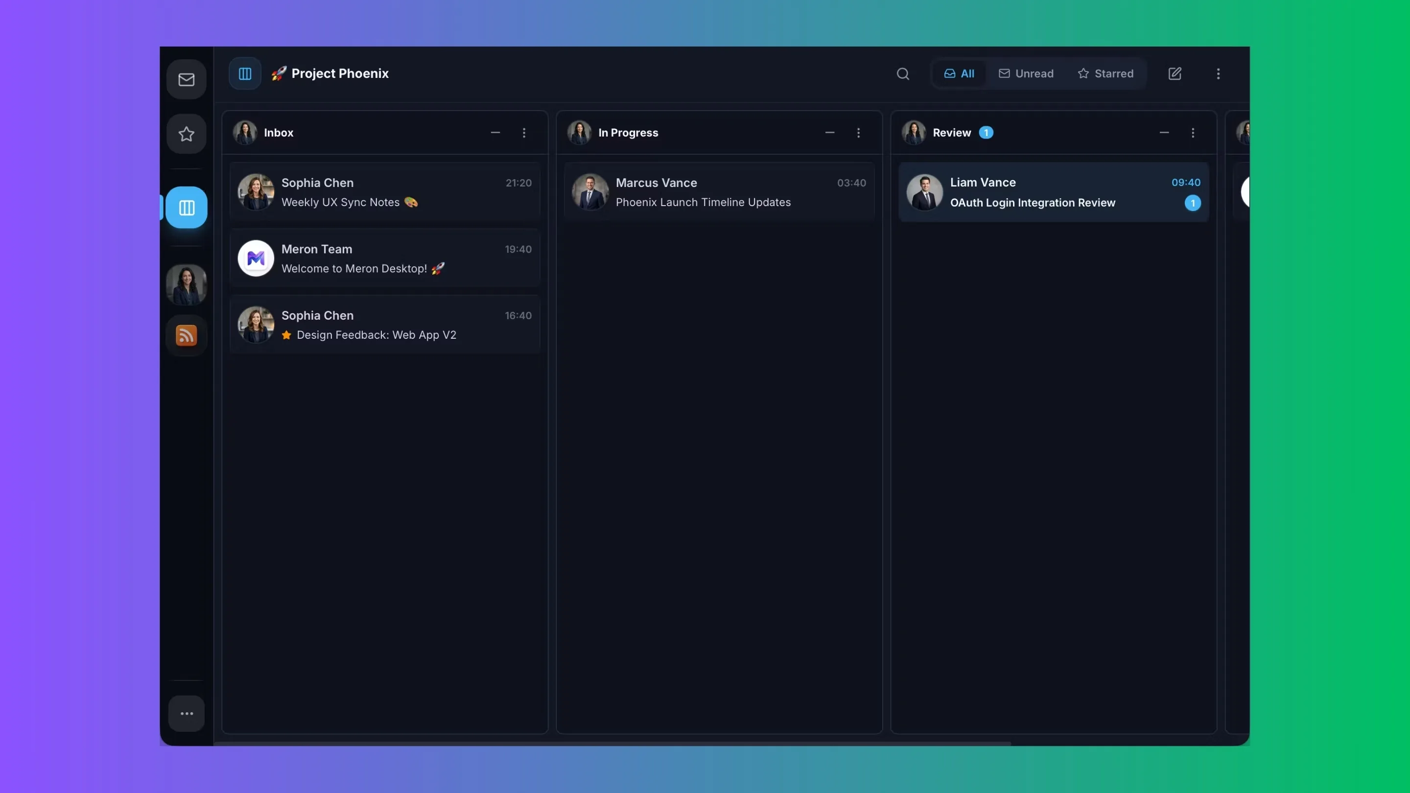Open the OAuth Login Integration Review message
This screenshot has width=1410, height=793.
coord(1054,192)
